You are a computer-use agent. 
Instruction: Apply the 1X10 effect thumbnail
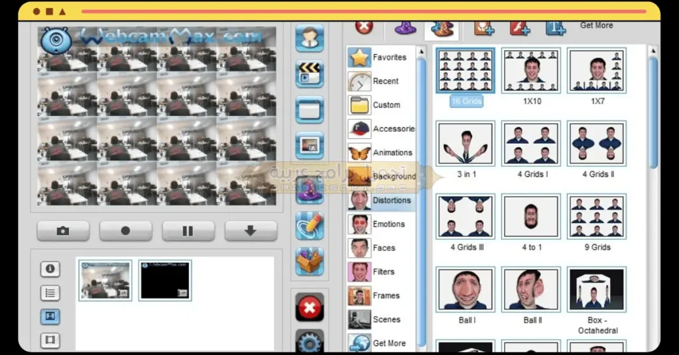point(531,70)
